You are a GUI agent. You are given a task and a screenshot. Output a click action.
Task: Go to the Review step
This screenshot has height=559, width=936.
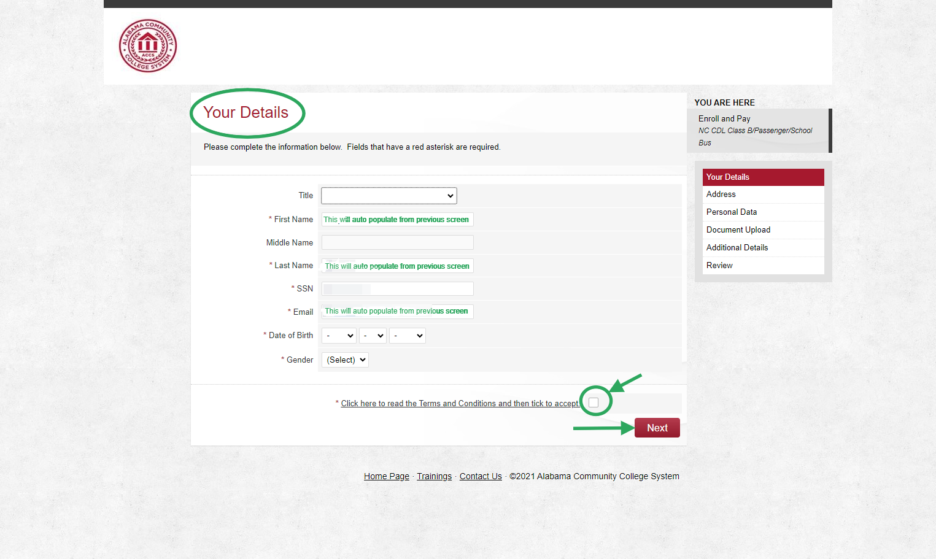point(763,266)
